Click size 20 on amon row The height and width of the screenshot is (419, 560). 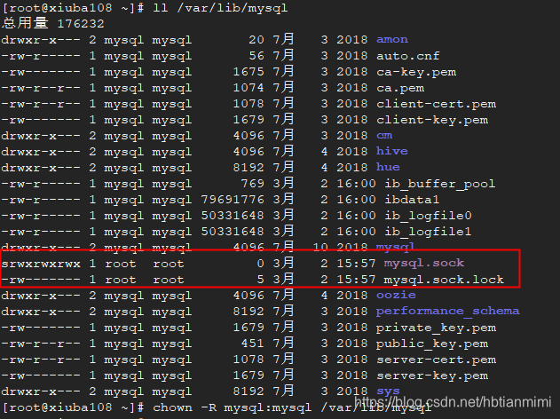coord(256,39)
